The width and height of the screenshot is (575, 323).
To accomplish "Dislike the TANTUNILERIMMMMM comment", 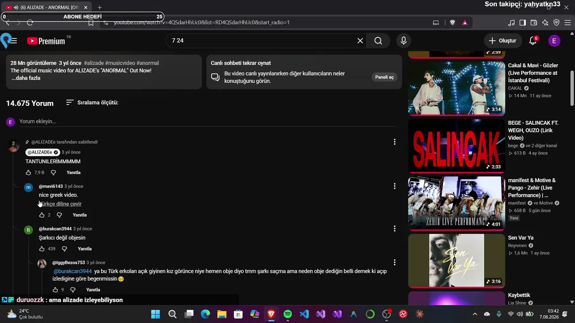I will point(53,173).
